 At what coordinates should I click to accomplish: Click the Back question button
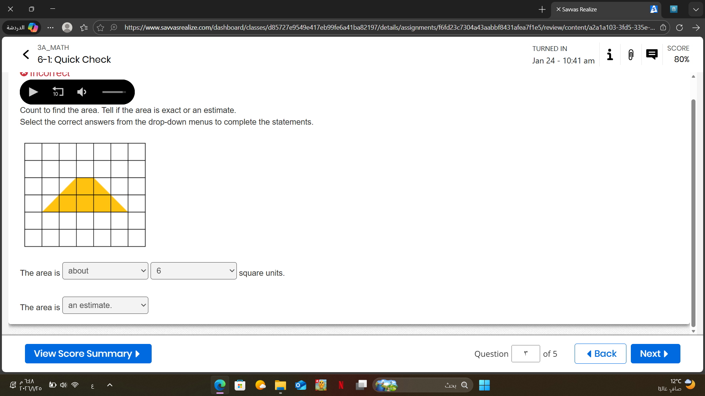pos(600,354)
